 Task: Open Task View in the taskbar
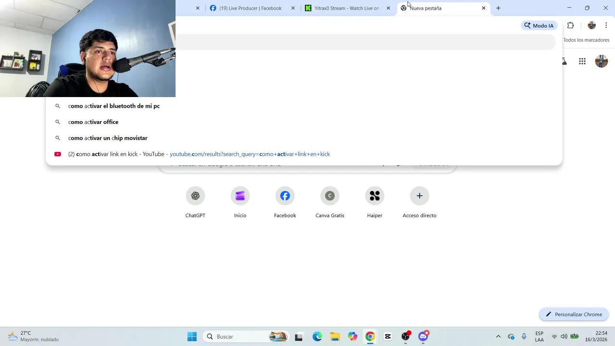click(299, 336)
